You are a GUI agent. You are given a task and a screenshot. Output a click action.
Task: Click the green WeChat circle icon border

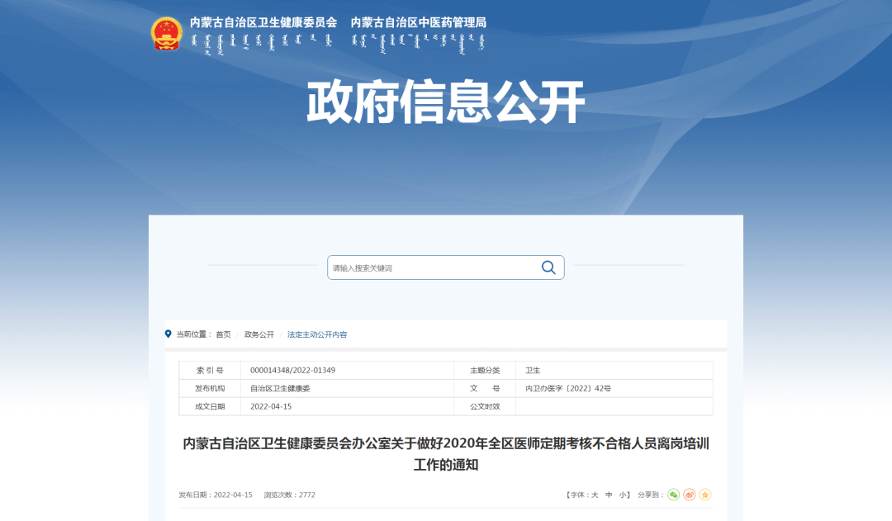click(x=673, y=489)
